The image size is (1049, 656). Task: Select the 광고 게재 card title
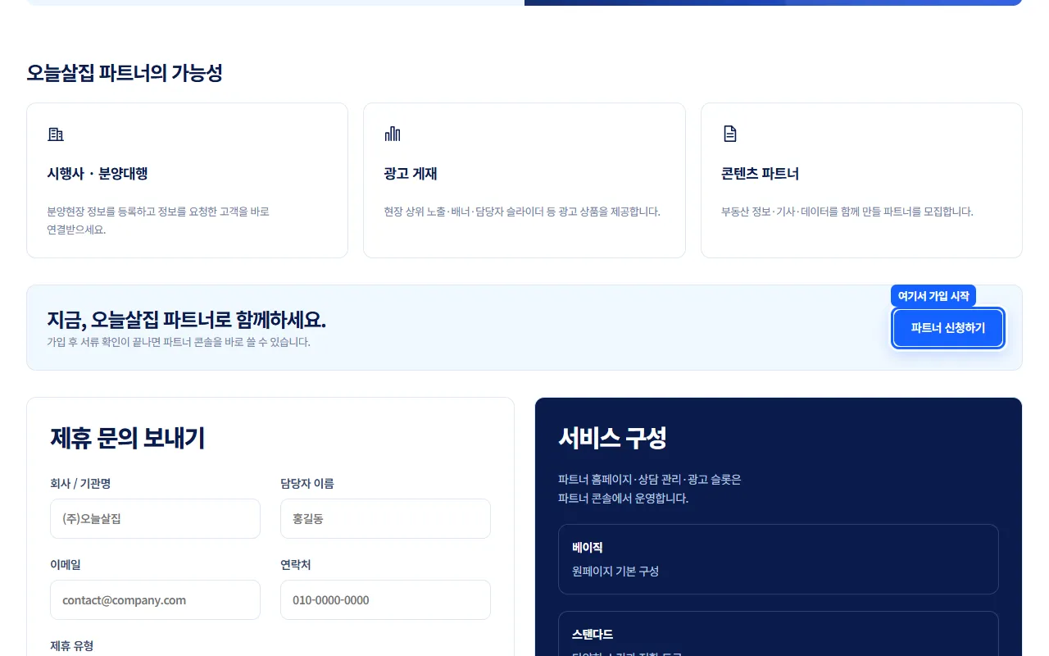coord(411,174)
